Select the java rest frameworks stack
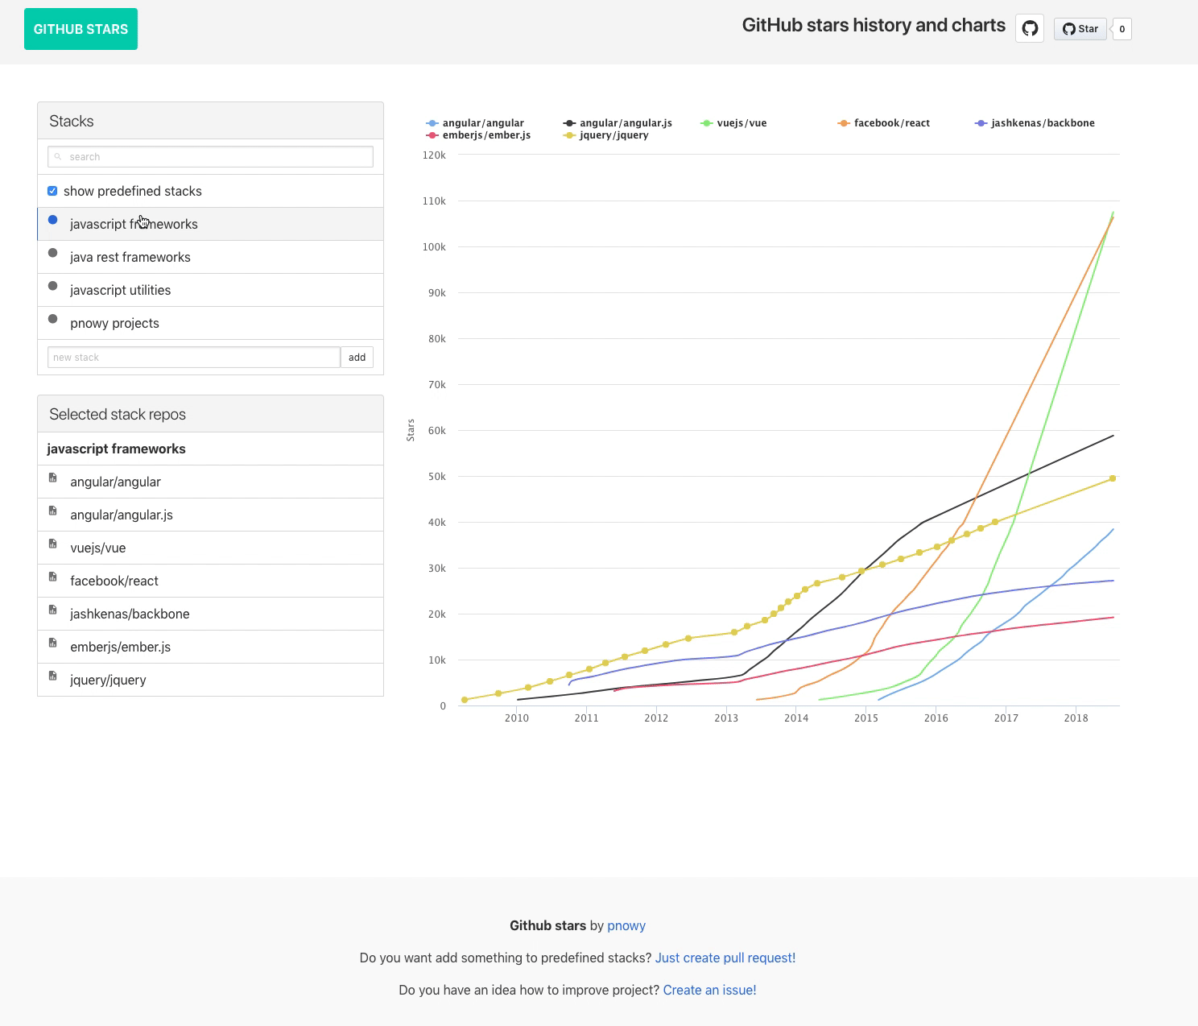1198x1026 pixels. [x=210, y=257]
